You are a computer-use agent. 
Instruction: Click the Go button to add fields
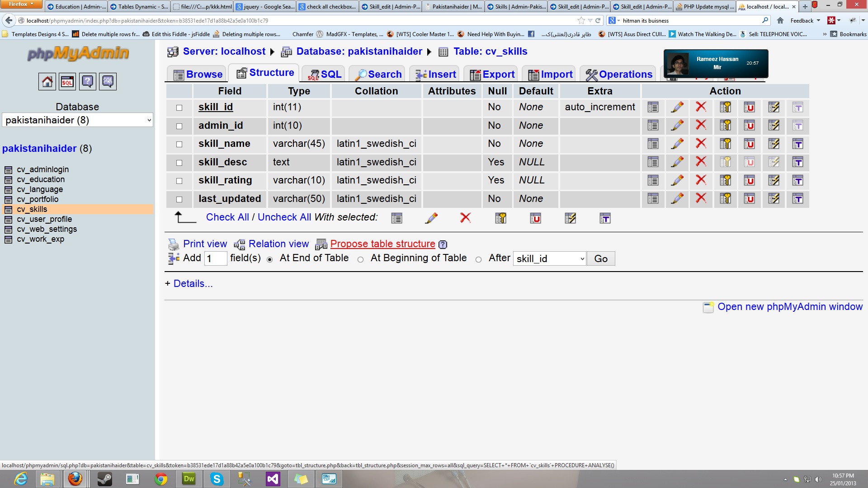(600, 258)
